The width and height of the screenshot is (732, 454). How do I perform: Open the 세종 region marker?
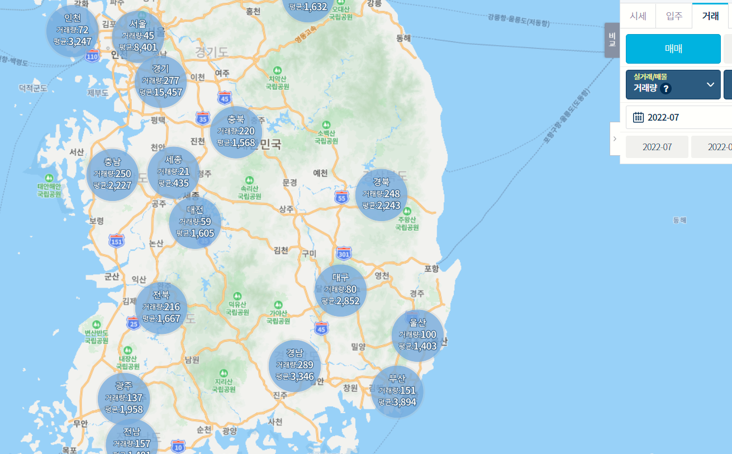click(174, 171)
